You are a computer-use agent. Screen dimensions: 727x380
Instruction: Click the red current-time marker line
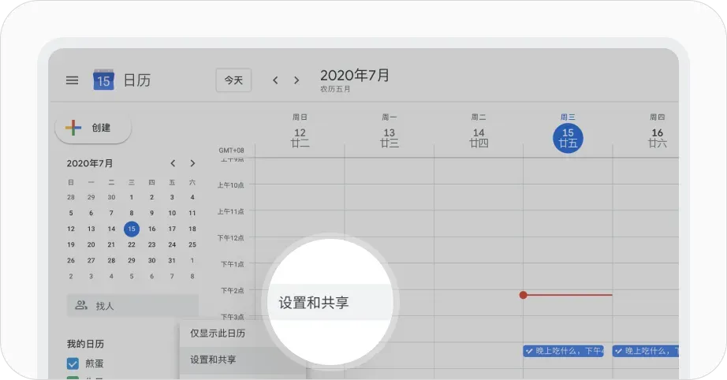[568, 295]
